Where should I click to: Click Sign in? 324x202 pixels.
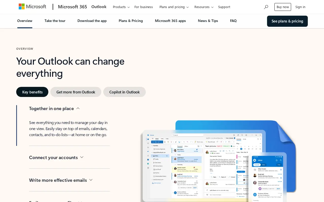coord(300,7)
